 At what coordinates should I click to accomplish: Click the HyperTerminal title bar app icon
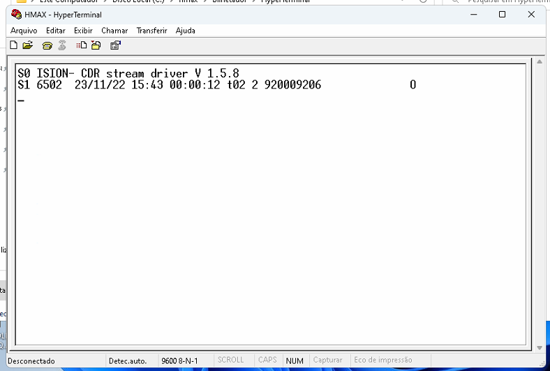tap(17, 15)
